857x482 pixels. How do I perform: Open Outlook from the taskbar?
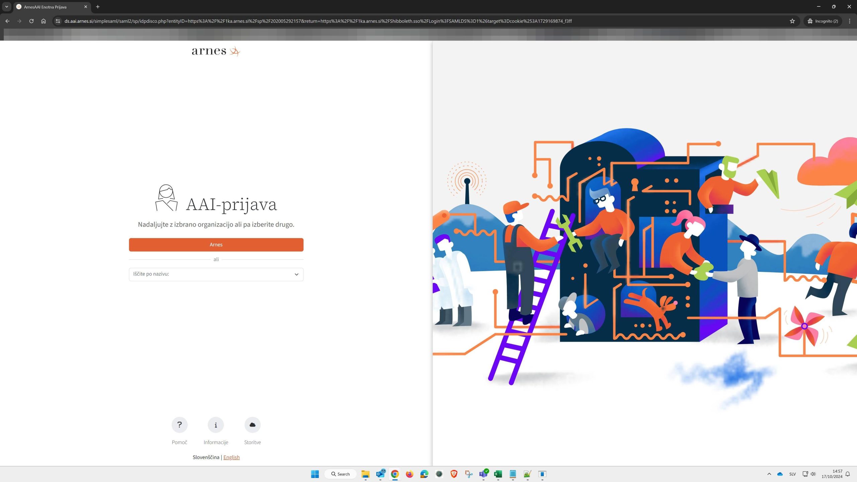[380, 474]
